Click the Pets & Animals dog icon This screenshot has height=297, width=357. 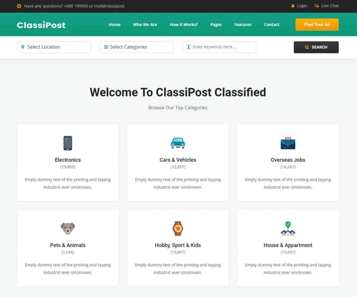(x=68, y=228)
